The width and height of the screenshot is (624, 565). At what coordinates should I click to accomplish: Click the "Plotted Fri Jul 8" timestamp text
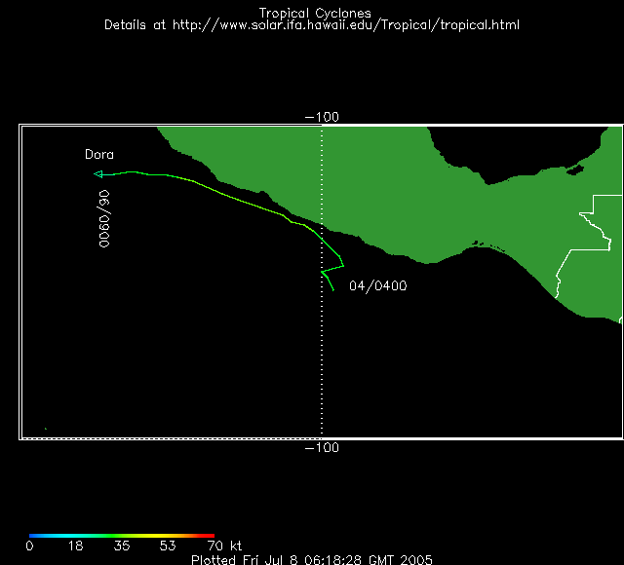pos(312,560)
